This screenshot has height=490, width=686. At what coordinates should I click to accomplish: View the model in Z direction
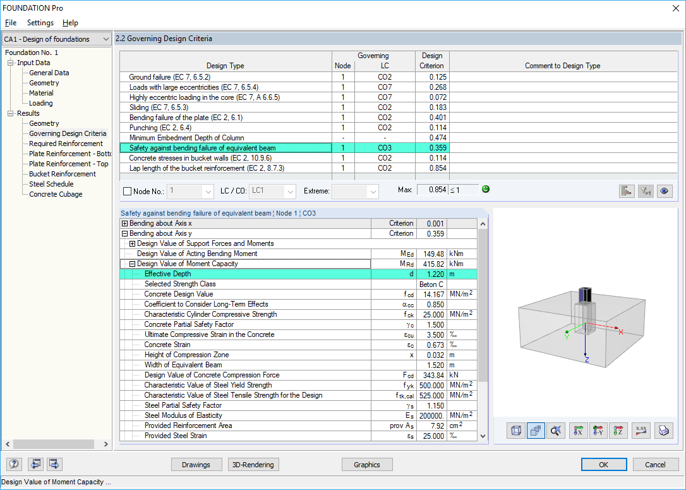(x=618, y=431)
